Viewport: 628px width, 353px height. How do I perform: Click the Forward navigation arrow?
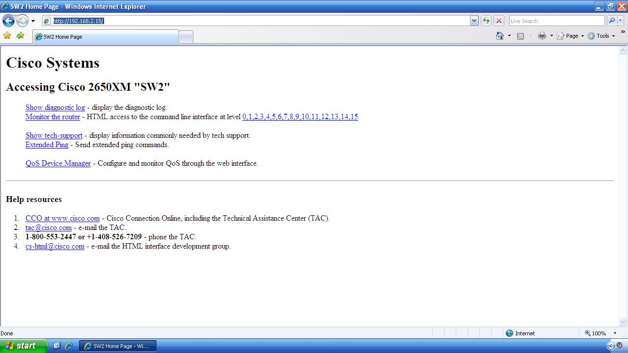[x=22, y=21]
